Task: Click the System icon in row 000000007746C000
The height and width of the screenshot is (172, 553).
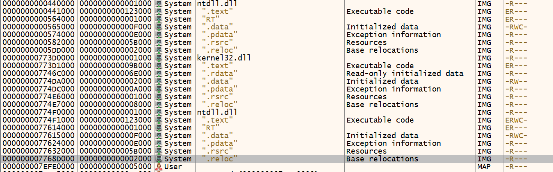Action: 159,74
